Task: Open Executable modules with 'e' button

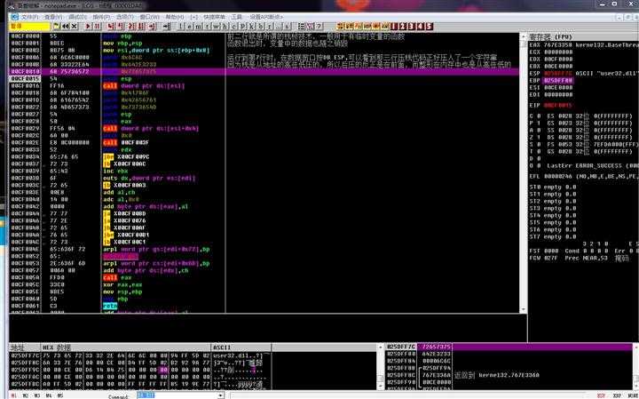Action: [190, 26]
